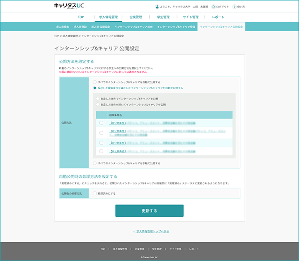Check the last 非公開条件 row checkbox
This screenshot has height=261, width=299.
101,151
